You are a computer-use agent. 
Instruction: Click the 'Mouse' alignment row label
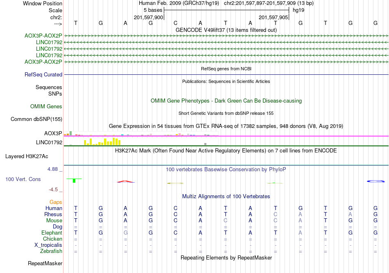(54, 221)
